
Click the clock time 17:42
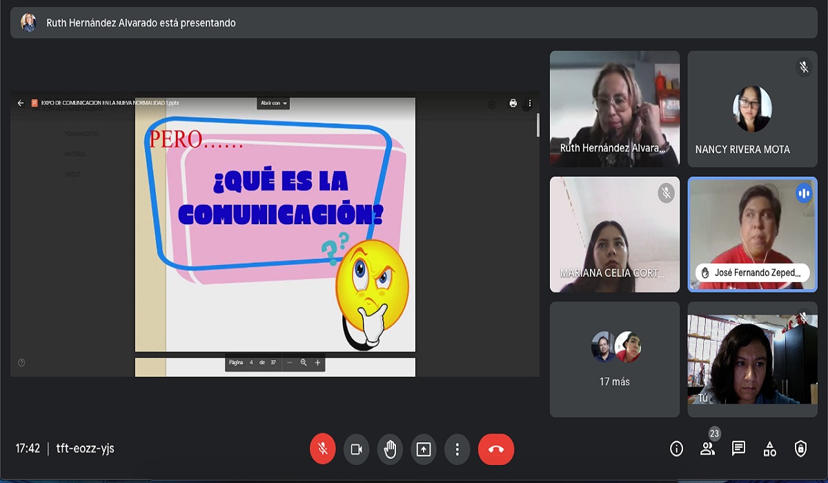pyautogui.click(x=28, y=448)
